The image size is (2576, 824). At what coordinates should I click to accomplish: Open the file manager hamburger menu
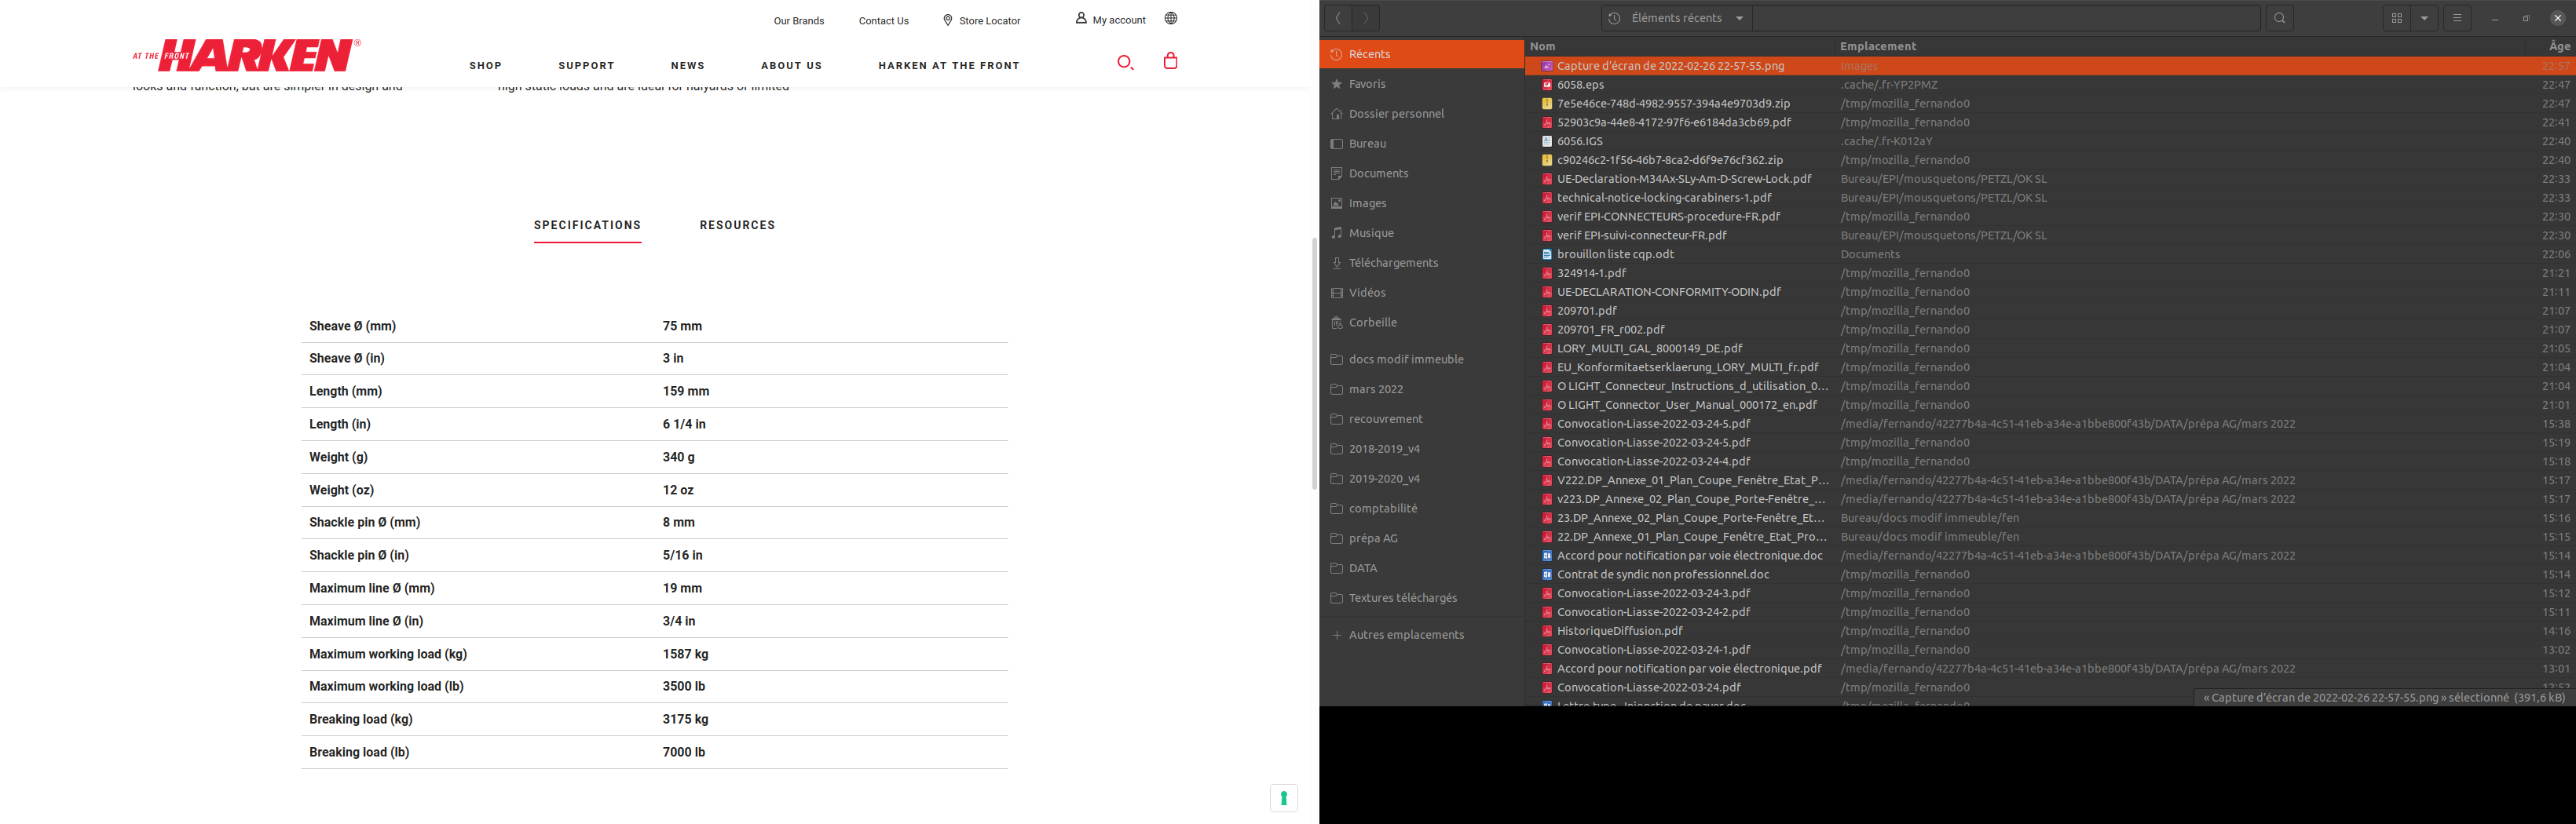2457,18
